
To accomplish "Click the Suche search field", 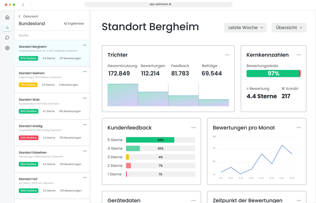I will point(52,35).
